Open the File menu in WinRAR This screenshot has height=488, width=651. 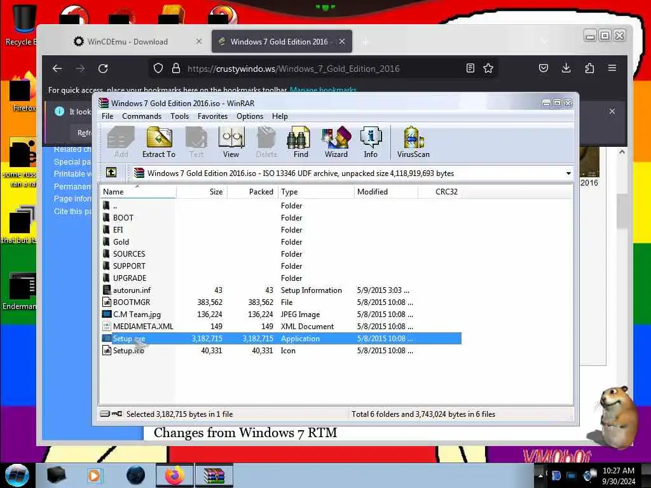point(107,116)
